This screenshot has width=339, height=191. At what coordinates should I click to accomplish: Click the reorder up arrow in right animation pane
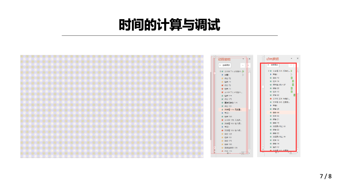tap(291, 65)
